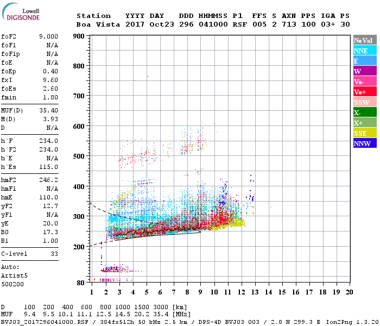Click the 9.4 MHz MUF table value
380x326 pixels.
29,315
